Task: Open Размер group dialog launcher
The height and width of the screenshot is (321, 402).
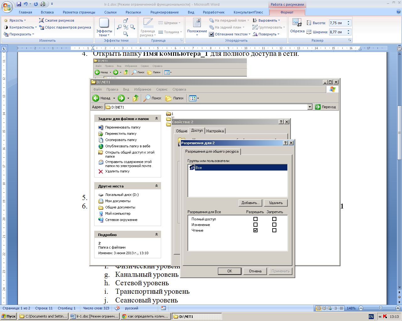Action: [350, 40]
